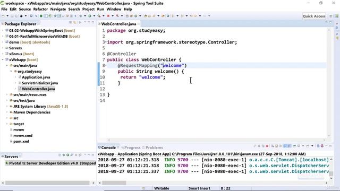
Task: Toggle Link with Editor in Package Explorer
Action: 75,22
